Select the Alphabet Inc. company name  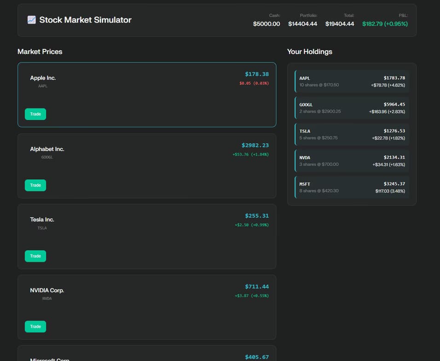pyautogui.click(x=47, y=149)
